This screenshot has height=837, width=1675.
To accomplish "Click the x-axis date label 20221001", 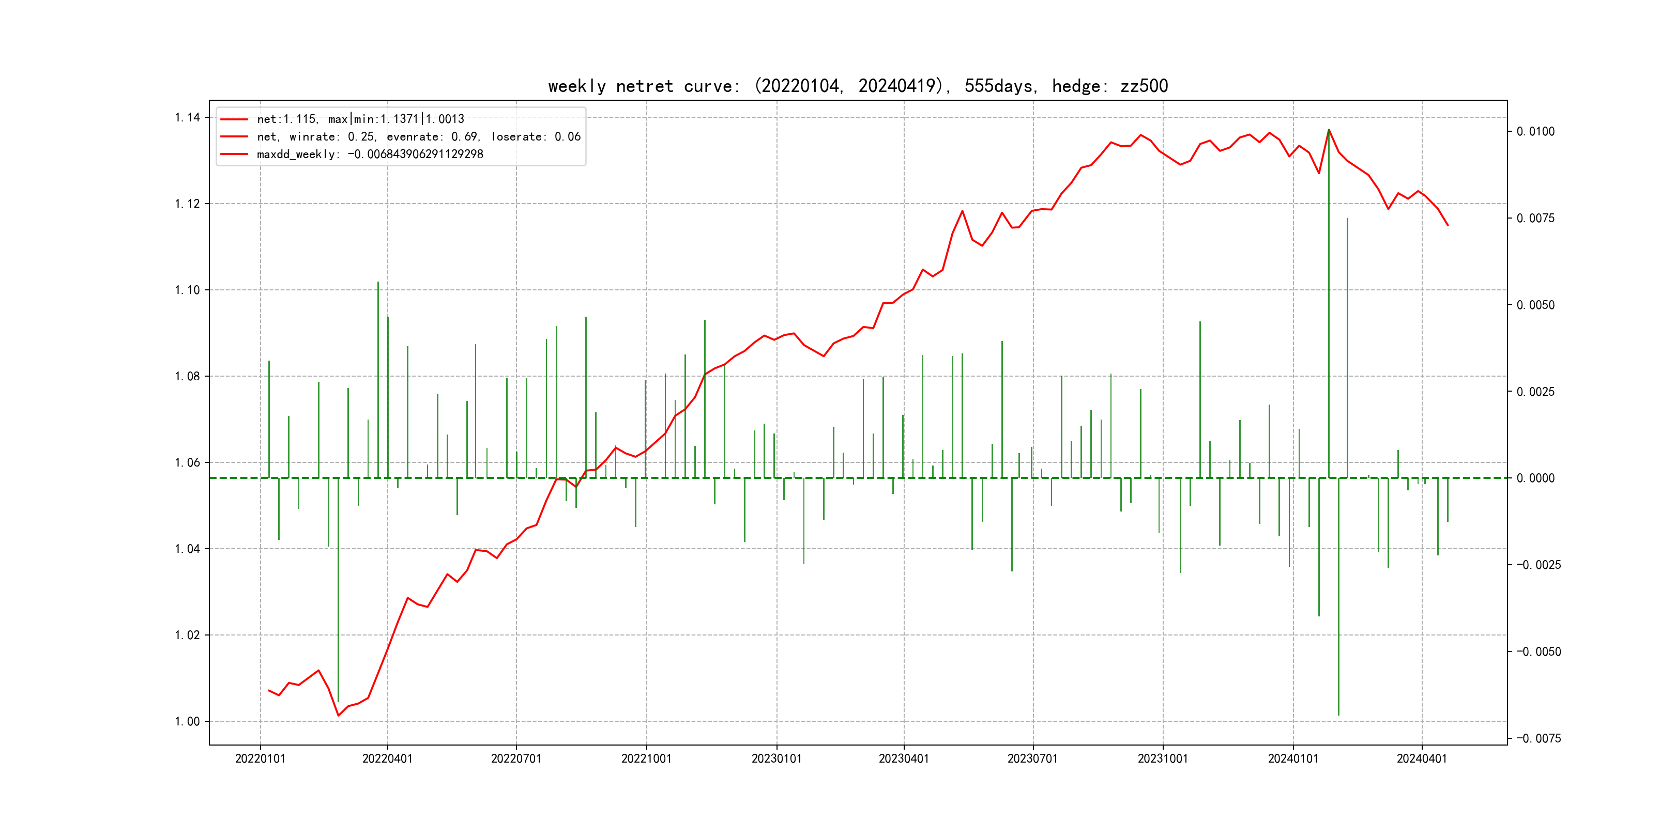I will tap(646, 758).
